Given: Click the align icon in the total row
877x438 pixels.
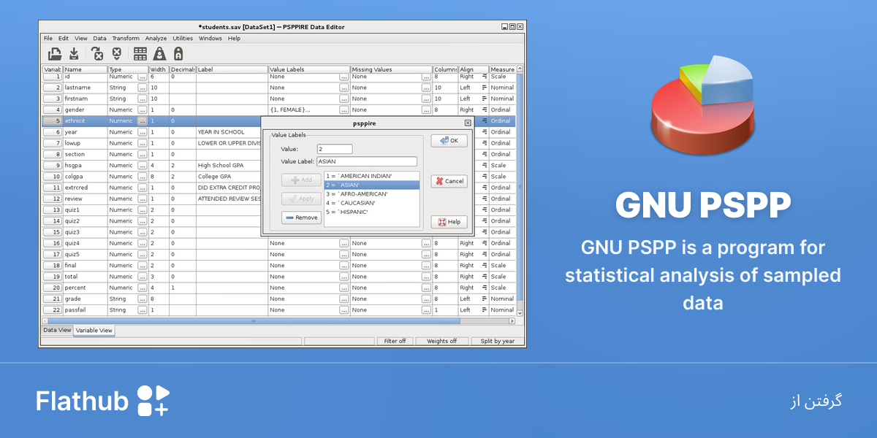Looking at the screenshot, I should [484, 277].
